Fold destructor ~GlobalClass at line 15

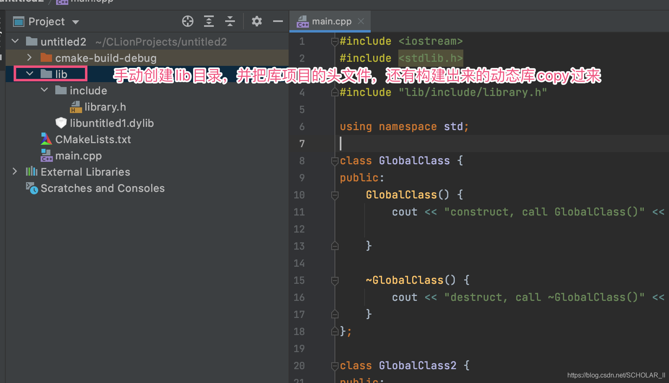pos(335,281)
